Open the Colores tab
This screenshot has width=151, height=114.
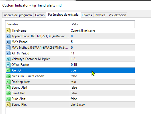click(87, 15)
